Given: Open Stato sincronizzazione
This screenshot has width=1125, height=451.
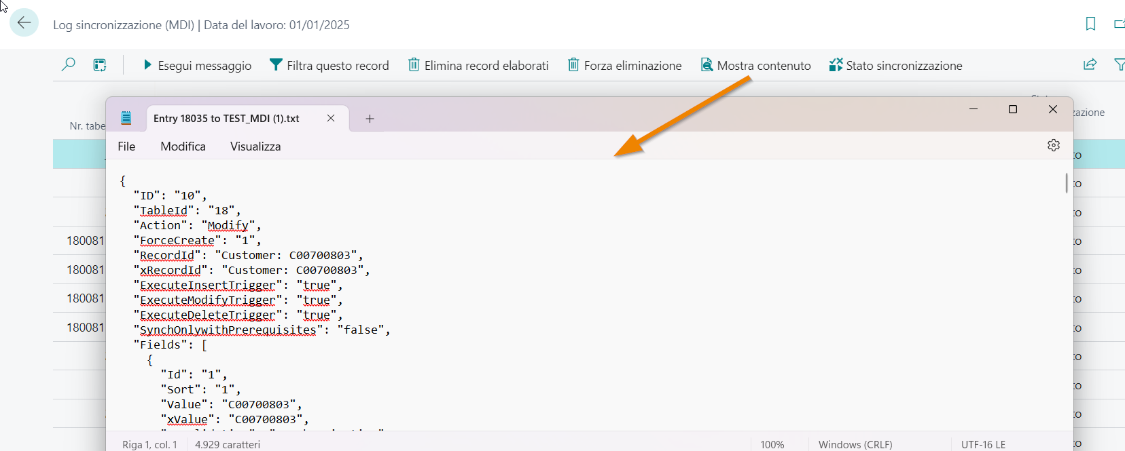Looking at the screenshot, I should (895, 65).
